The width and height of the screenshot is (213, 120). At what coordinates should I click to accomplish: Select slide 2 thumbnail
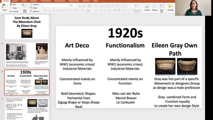click(x=27, y=55)
